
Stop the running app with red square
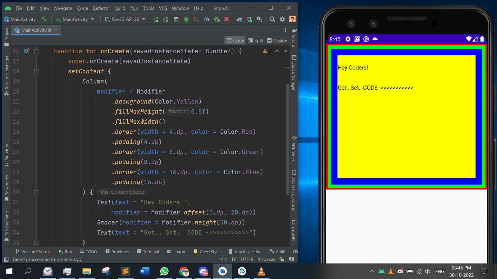click(226, 19)
